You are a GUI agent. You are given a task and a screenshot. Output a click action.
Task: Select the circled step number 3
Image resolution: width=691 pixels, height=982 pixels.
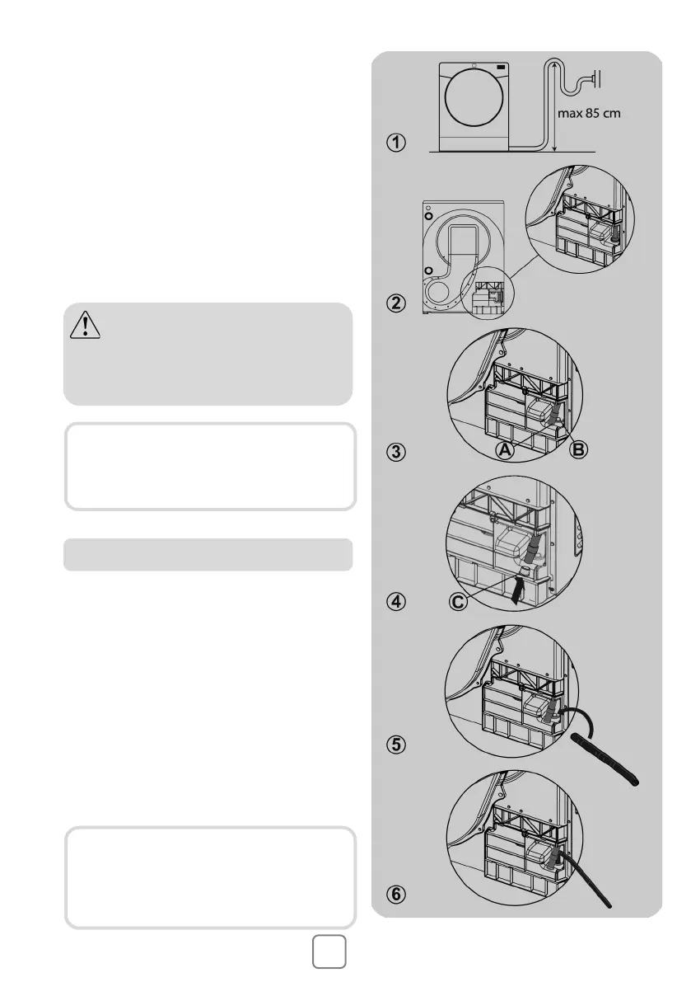[396, 452]
